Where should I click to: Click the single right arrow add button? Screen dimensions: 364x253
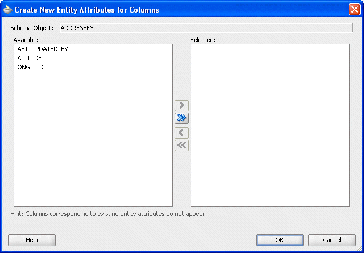[181, 106]
